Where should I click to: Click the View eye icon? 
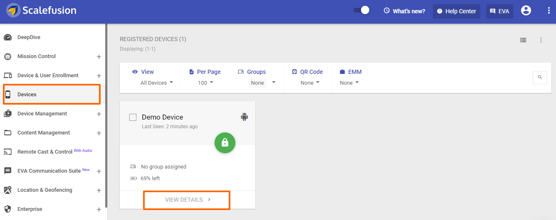coord(135,72)
